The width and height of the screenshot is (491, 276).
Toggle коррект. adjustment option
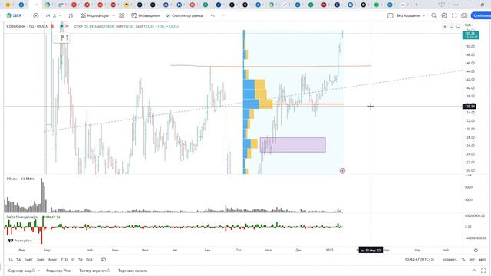coord(450,259)
